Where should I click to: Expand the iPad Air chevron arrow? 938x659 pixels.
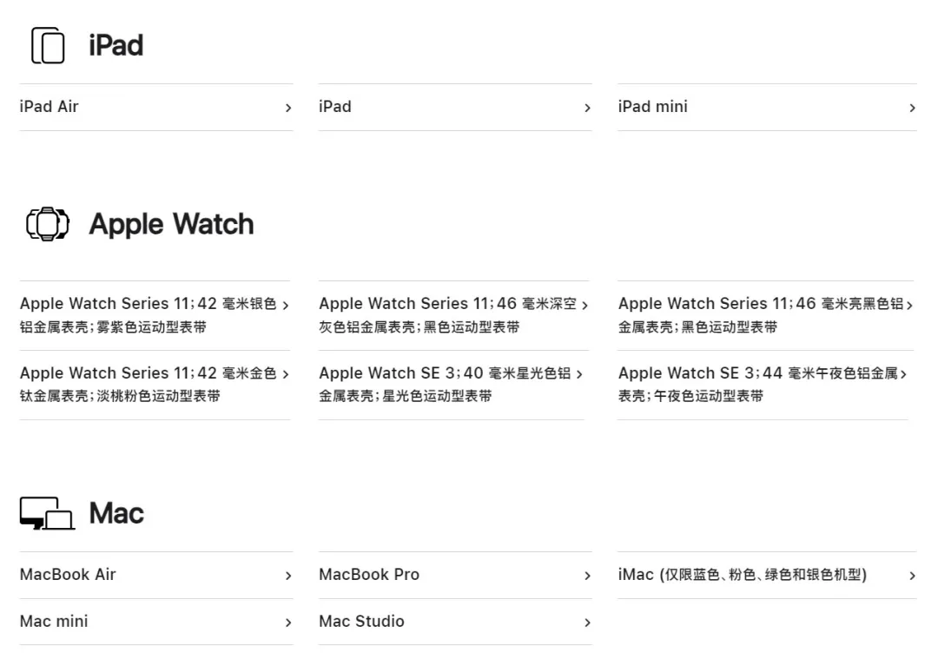click(x=287, y=108)
